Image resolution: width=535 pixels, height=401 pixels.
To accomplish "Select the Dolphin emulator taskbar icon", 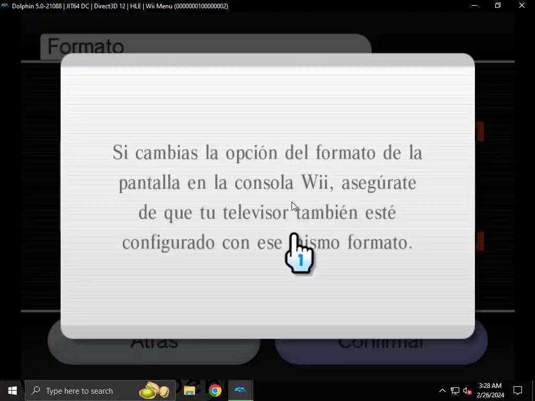I will click(240, 391).
